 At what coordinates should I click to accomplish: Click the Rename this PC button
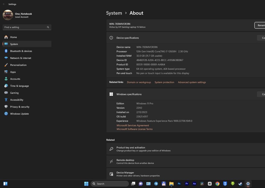pyautogui.click(x=260, y=25)
